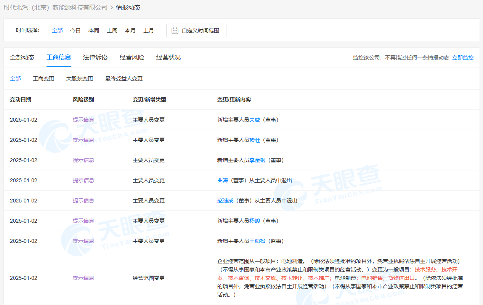Select the 全部 time filter
The width and height of the screenshot is (483, 305).
click(x=57, y=30)
